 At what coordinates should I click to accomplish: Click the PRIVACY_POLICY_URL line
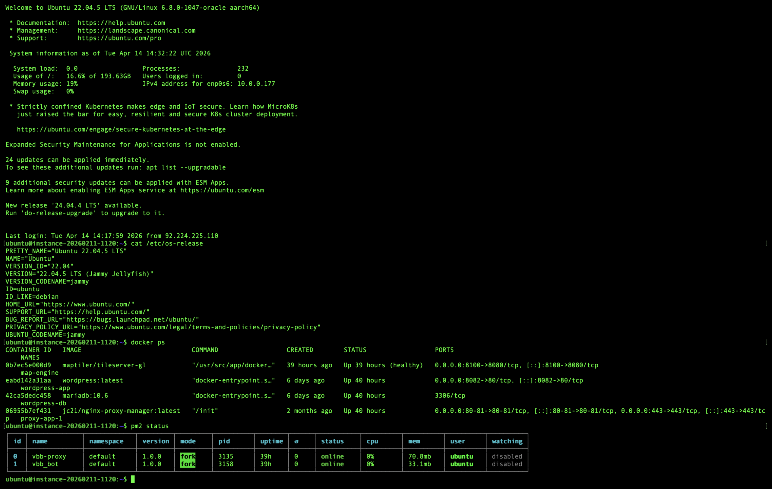pyautogui.click(x=163, y=327)
